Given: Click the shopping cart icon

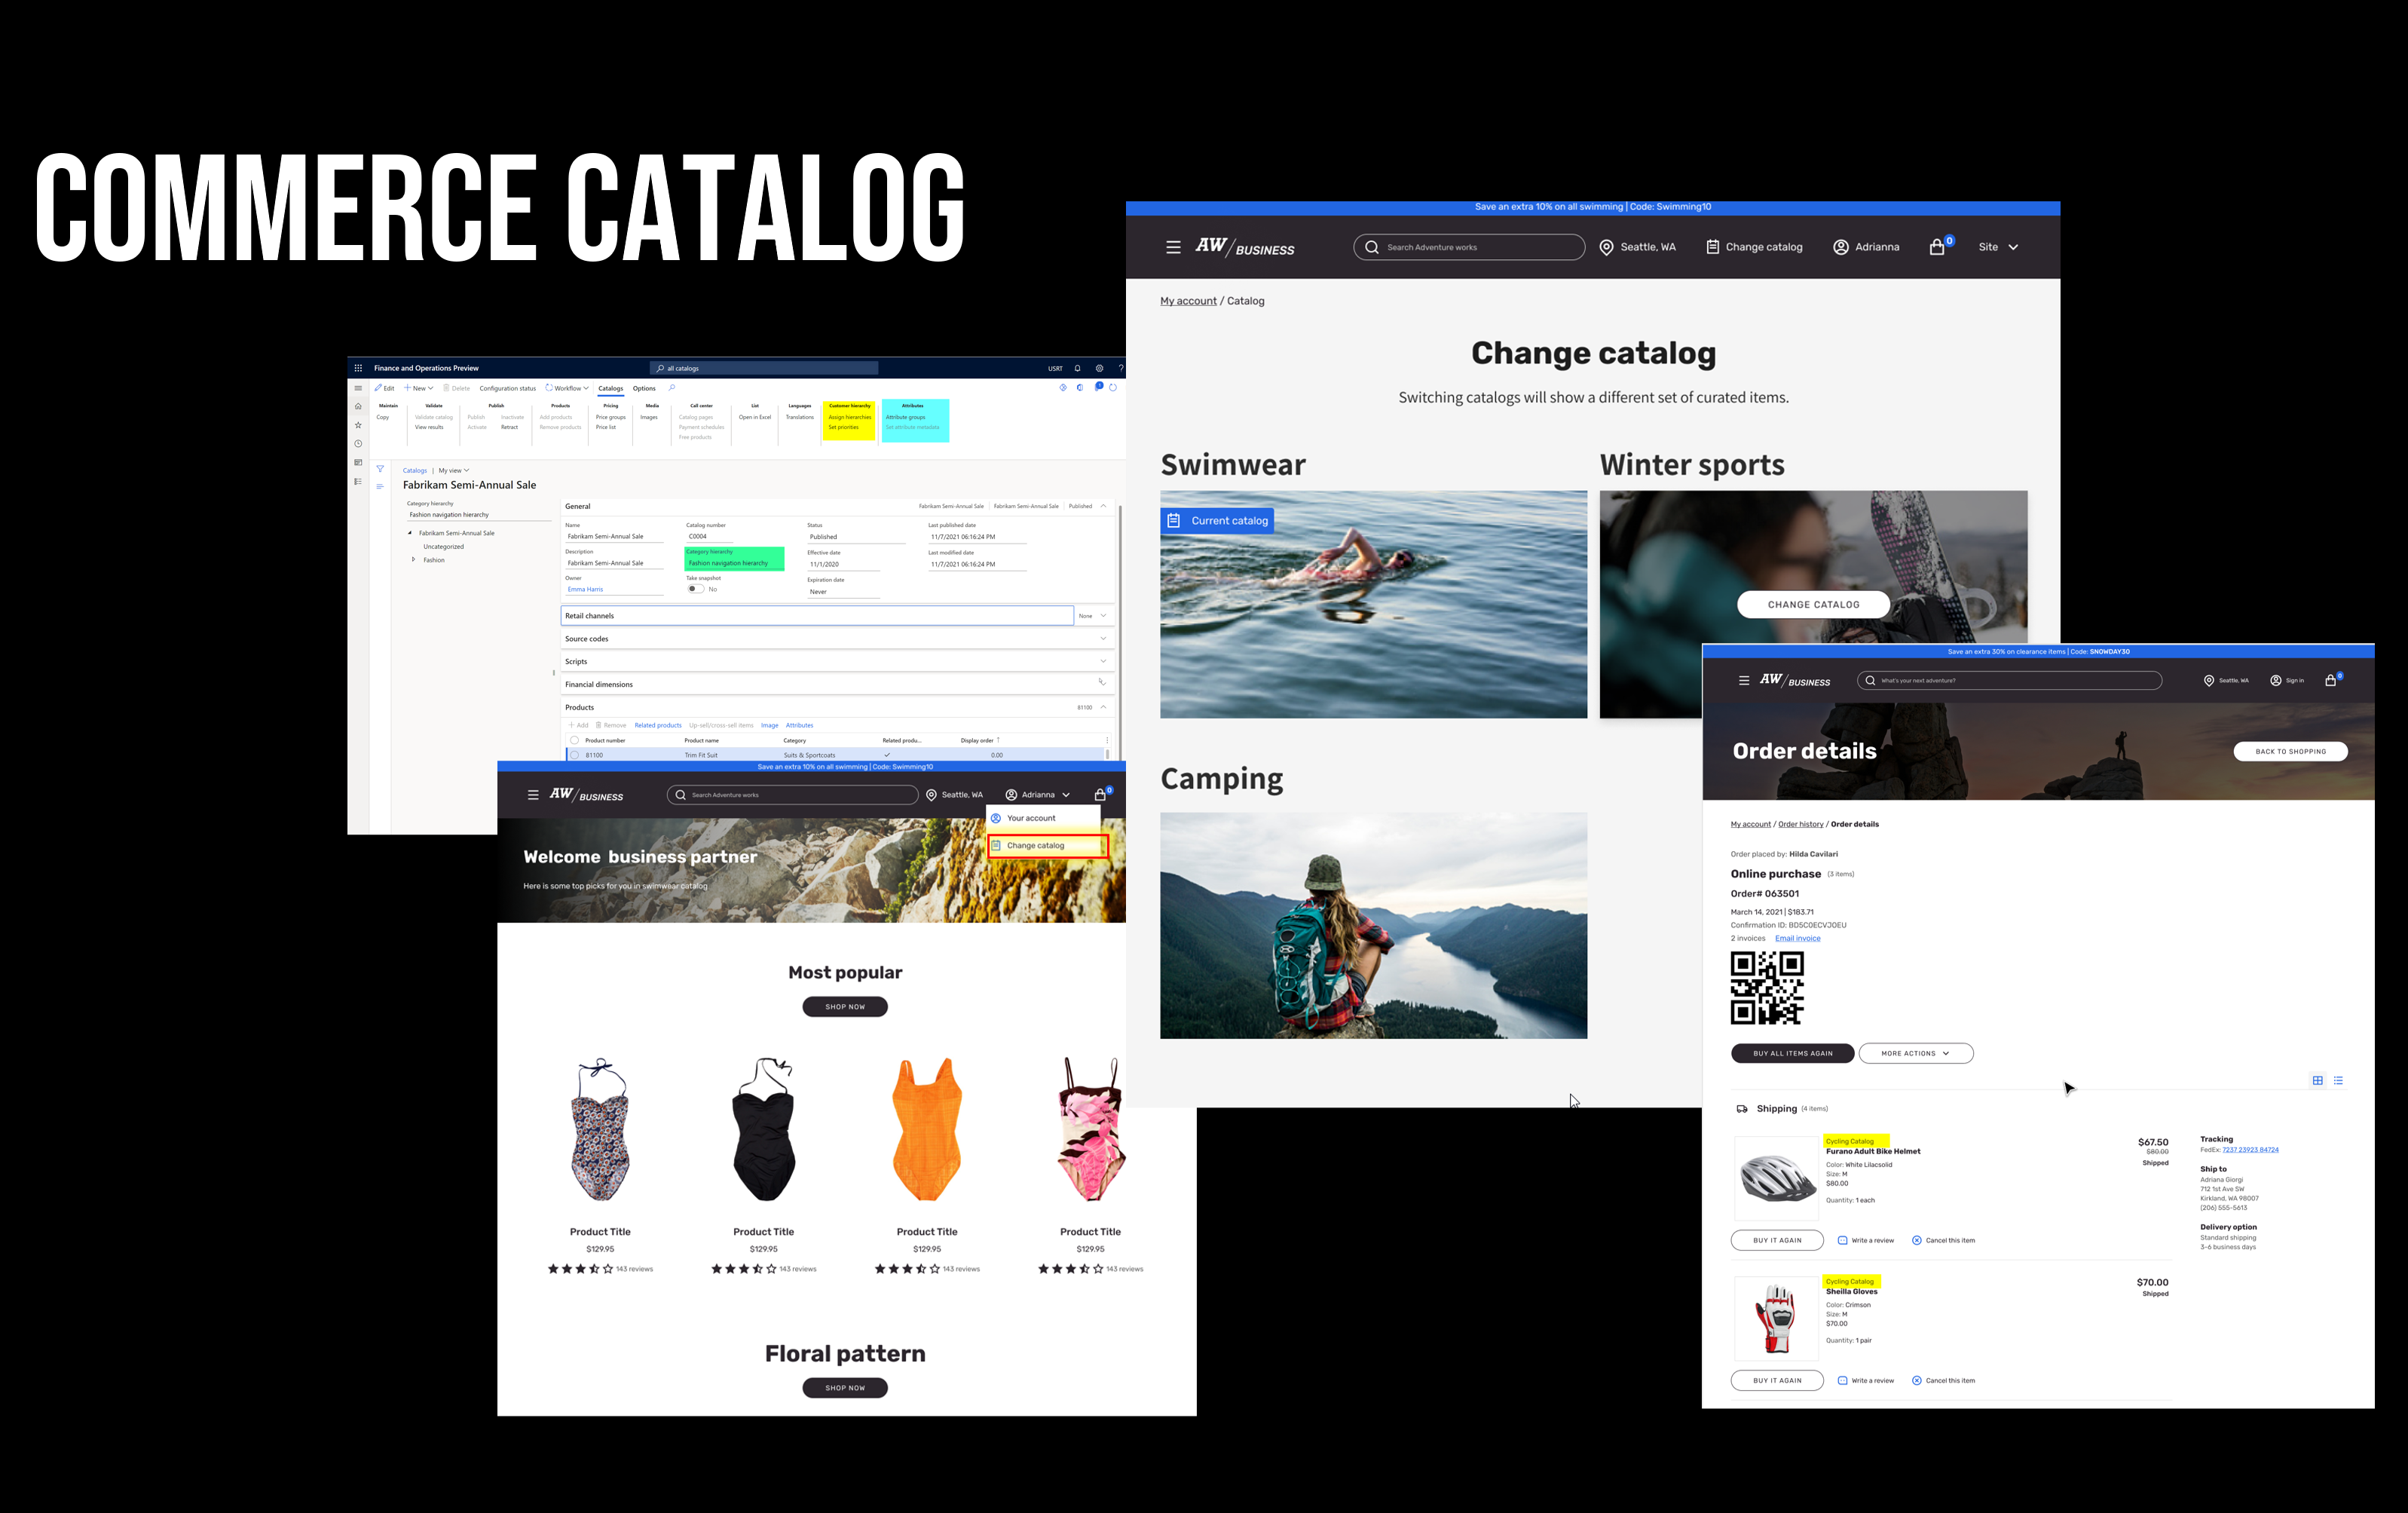Looking at the screenshot, I should 1939,246.
